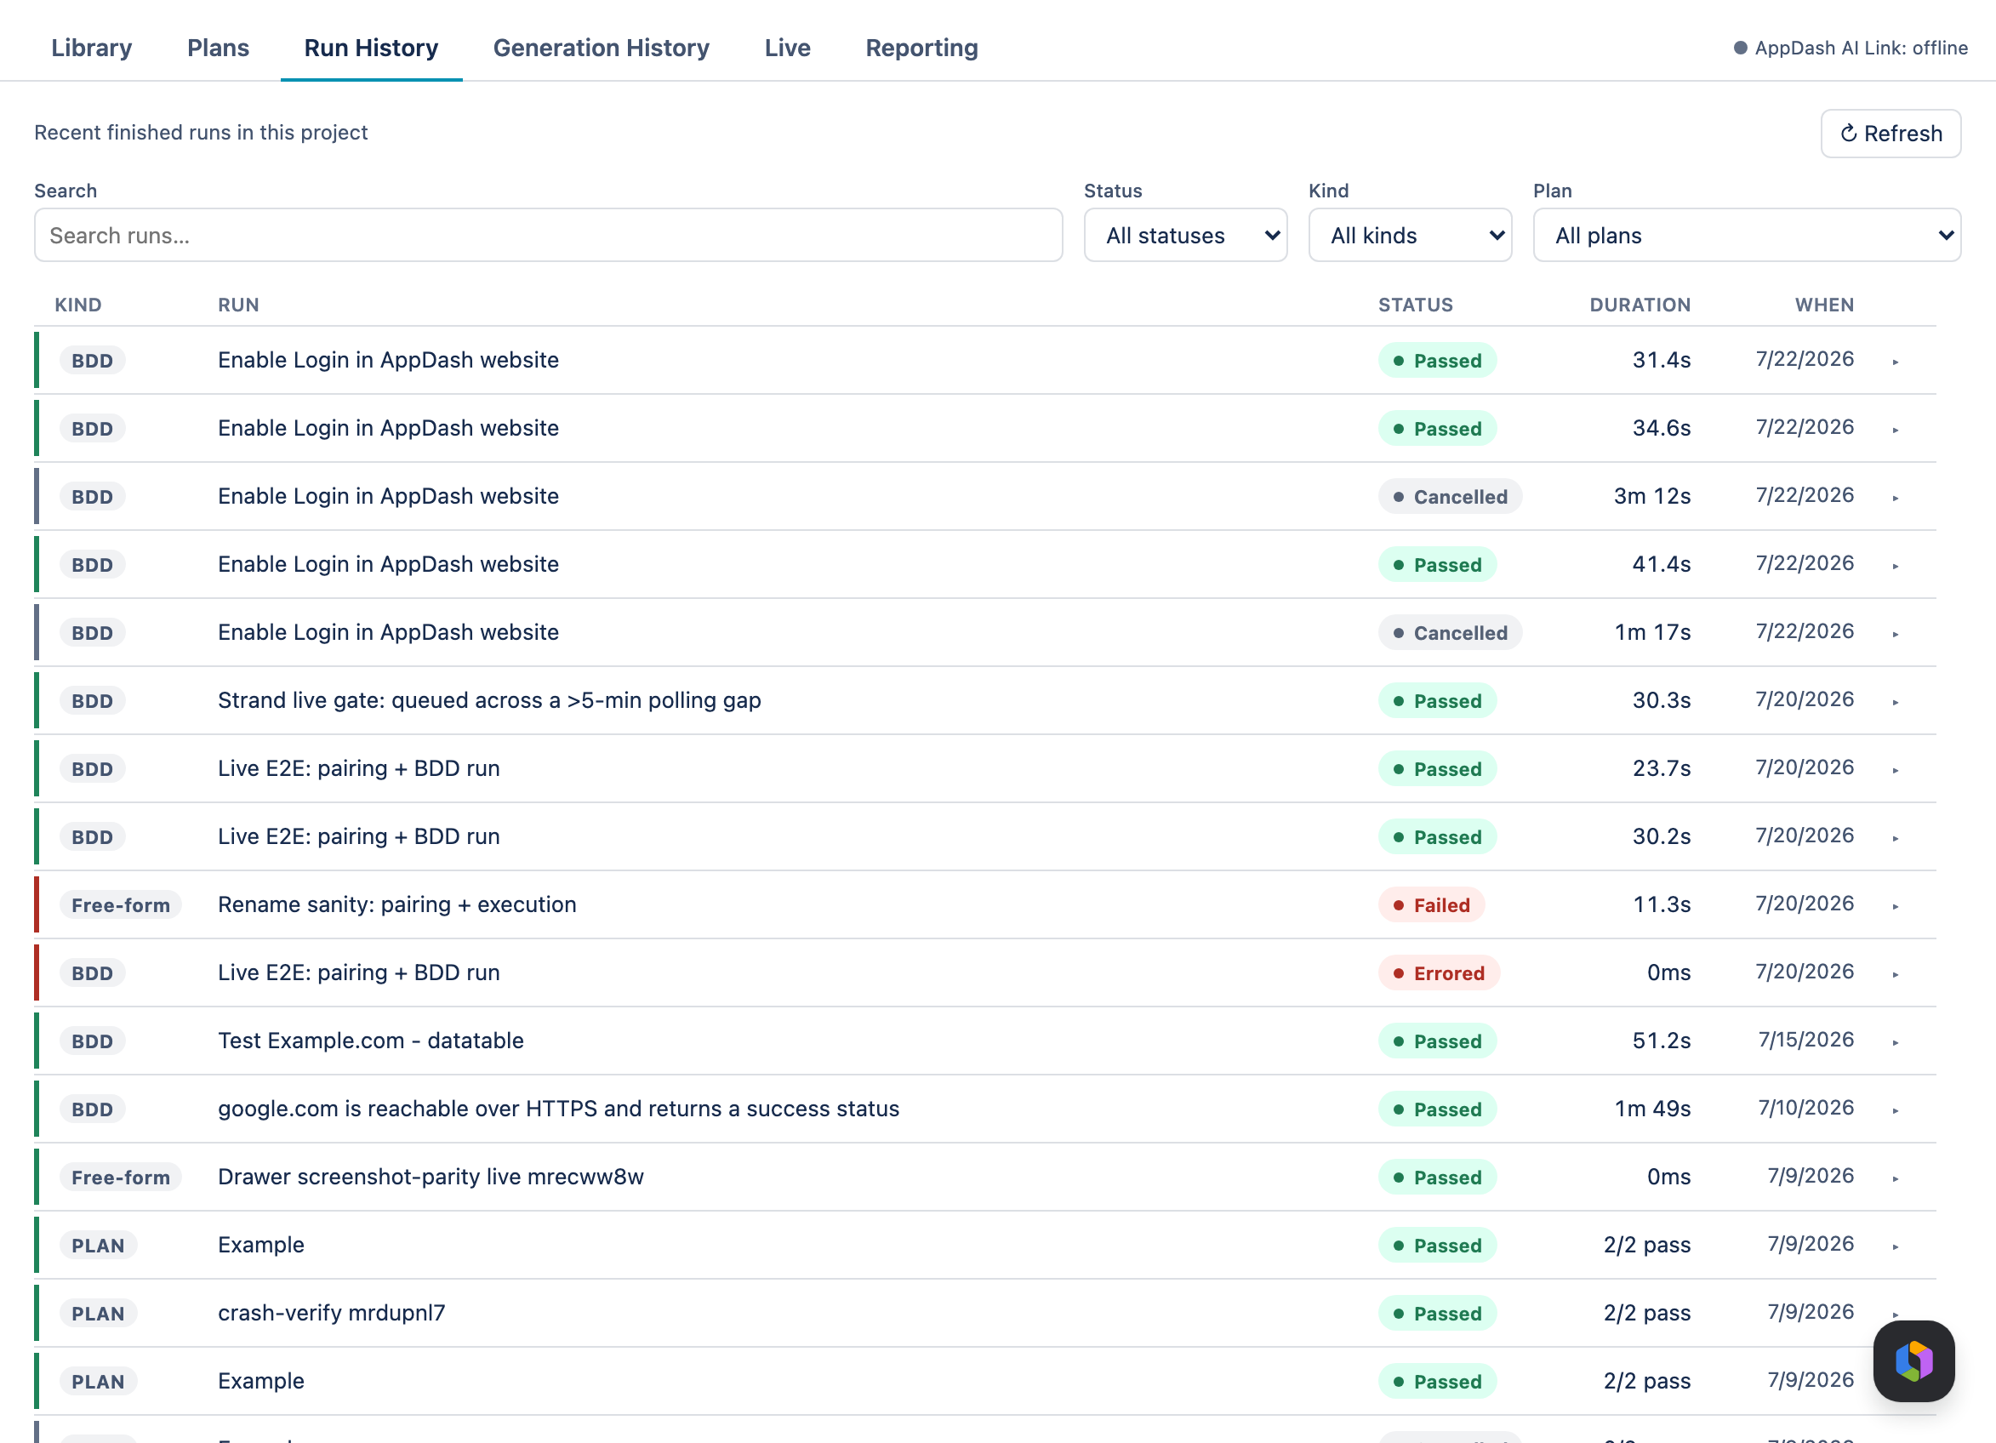1996x1443 pixels.
Task: Expand the Test Example.com datatable row
Action: [1895, 1041]
